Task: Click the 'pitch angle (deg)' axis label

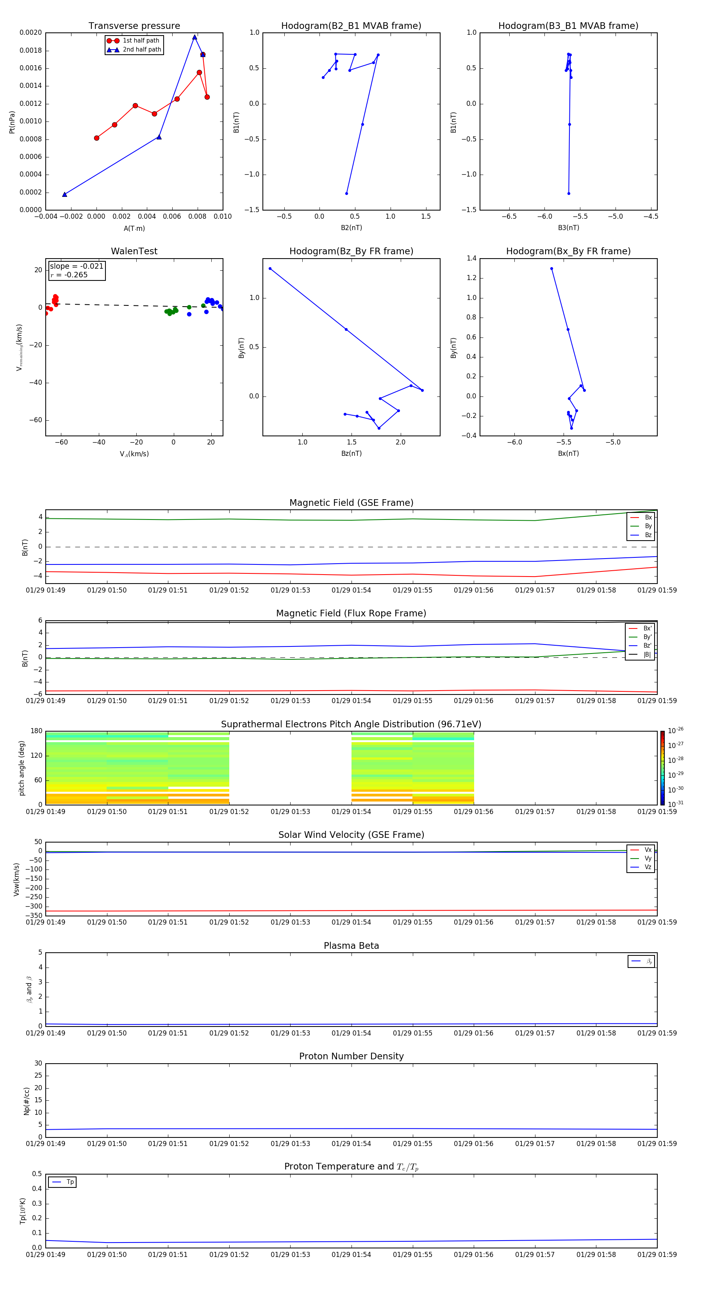Action: tap(21, 768)
